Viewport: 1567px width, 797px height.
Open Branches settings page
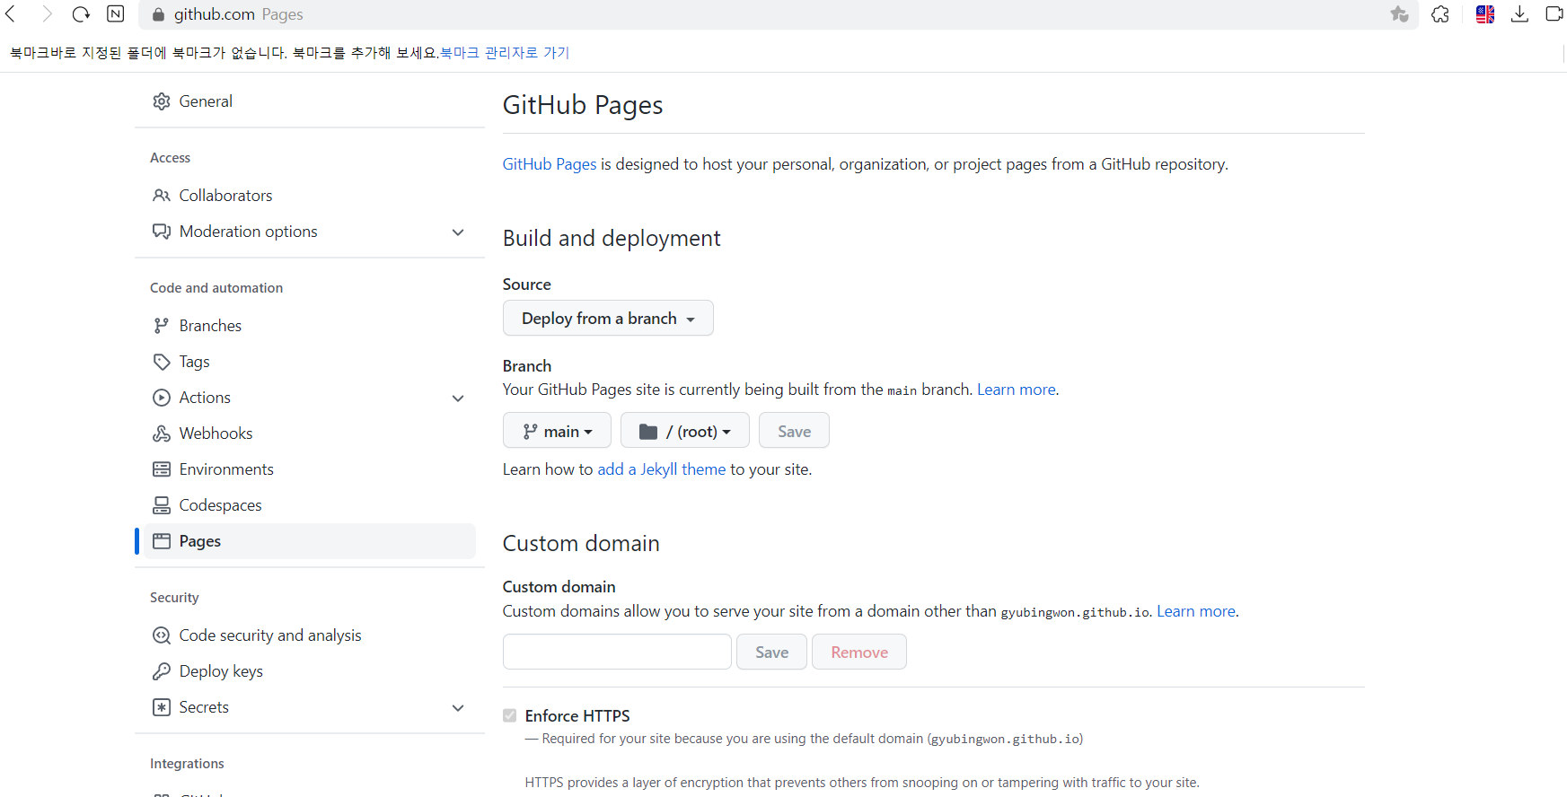tap(310, 326)
